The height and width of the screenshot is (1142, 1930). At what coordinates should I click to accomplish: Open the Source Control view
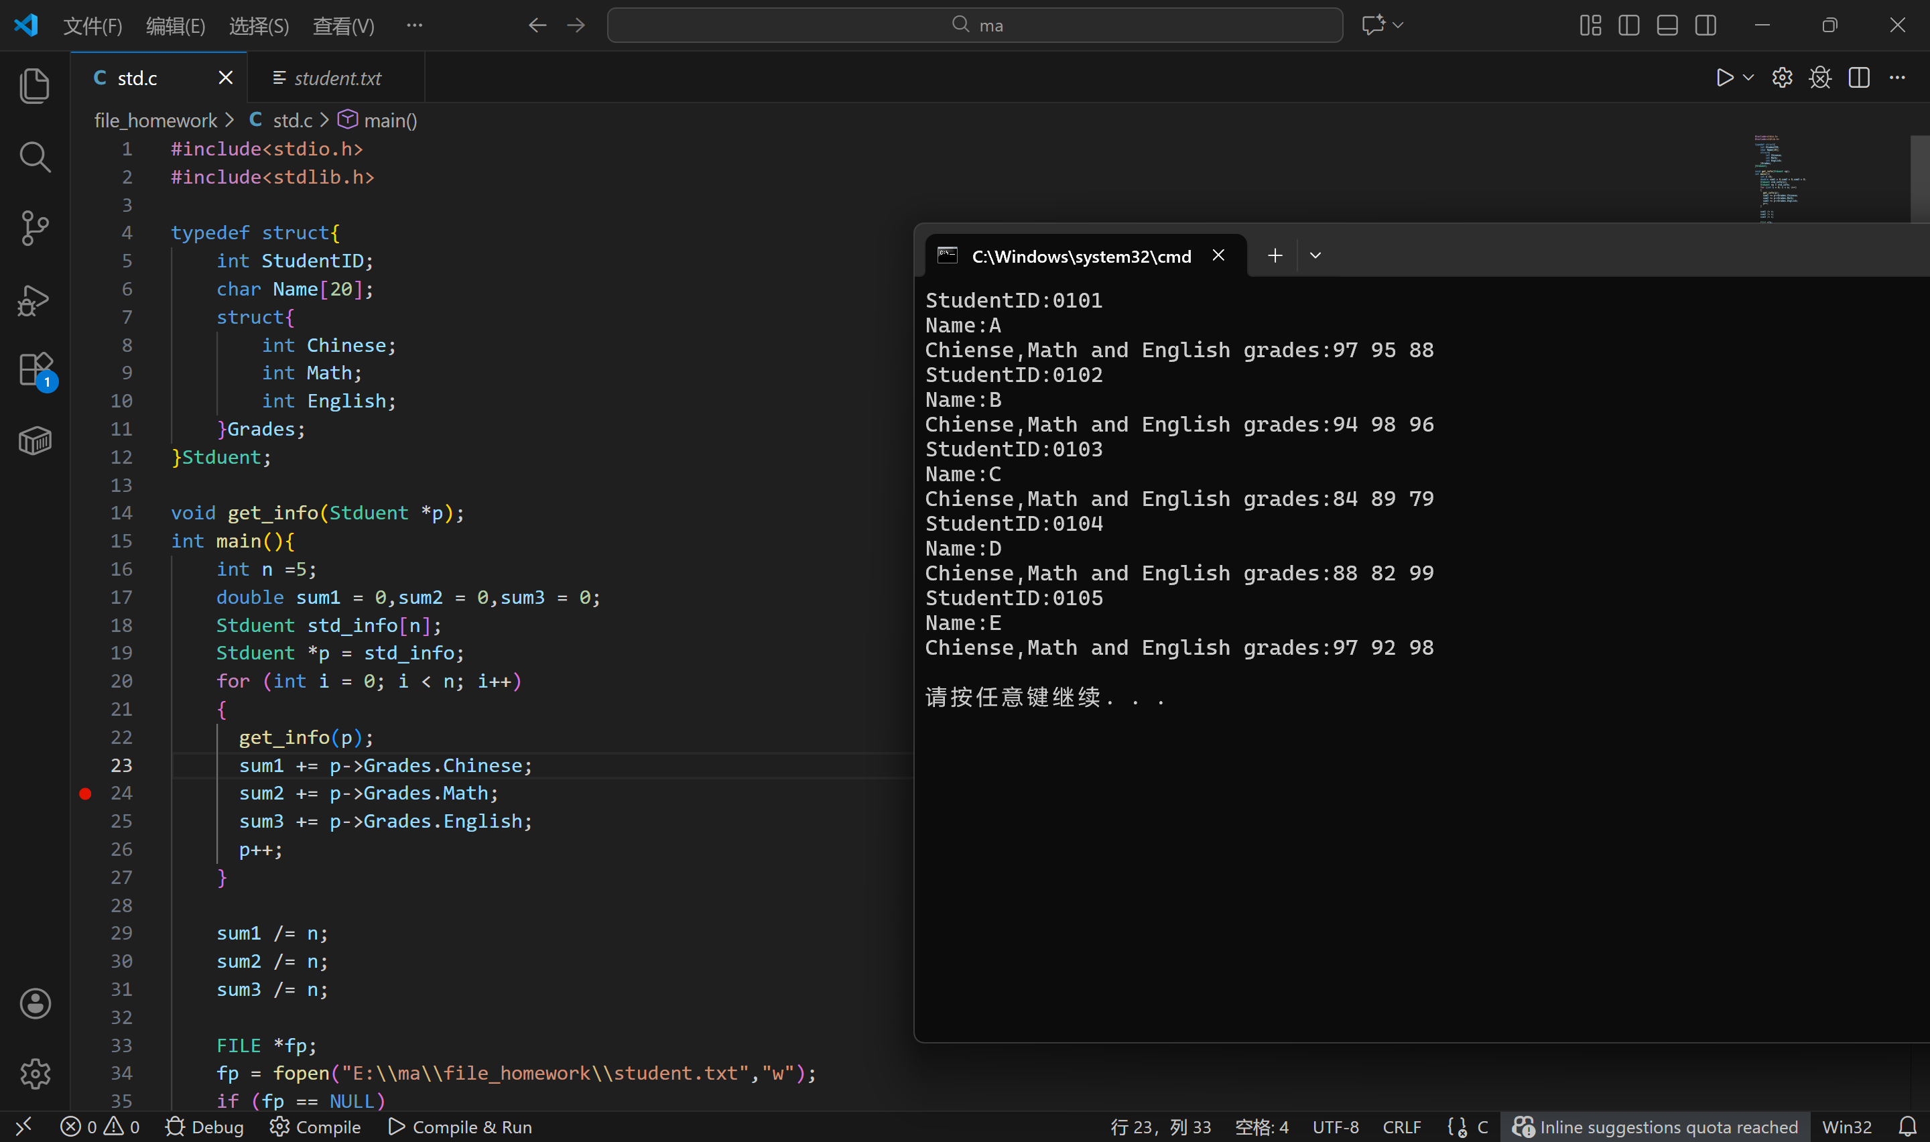pos(35,228)
